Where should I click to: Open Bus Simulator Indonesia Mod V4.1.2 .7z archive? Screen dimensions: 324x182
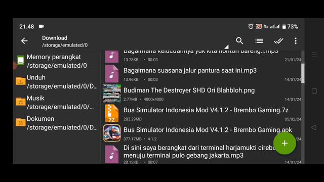tap(202, 113)
